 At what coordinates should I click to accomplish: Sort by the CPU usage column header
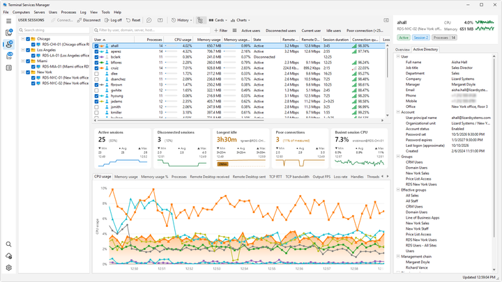[178, 40]
